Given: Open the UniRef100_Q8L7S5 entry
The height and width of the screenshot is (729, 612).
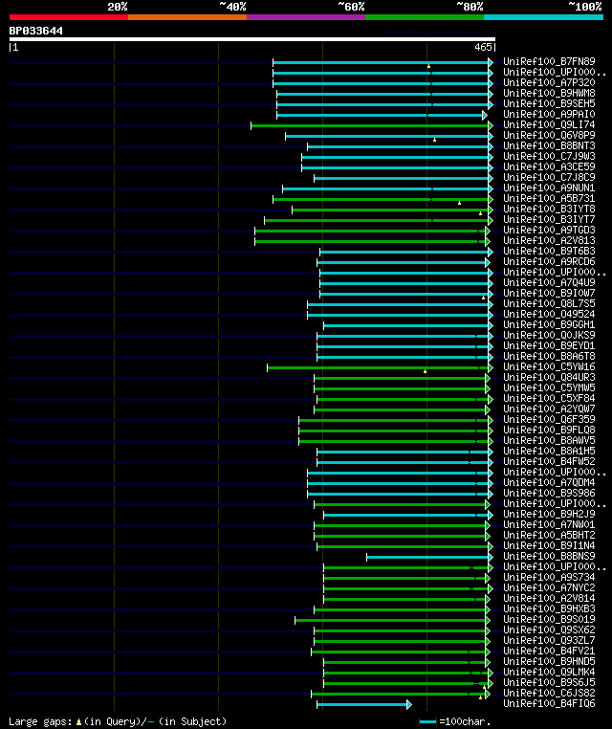Looking at the screenshot, I should (x=549, y=303).
